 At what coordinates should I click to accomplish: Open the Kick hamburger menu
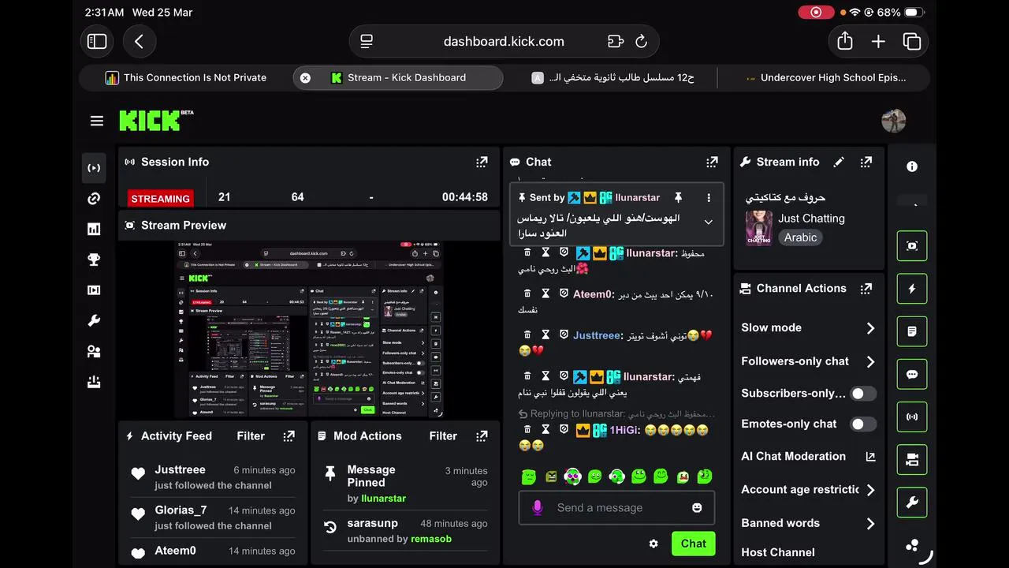pos(97,121)
